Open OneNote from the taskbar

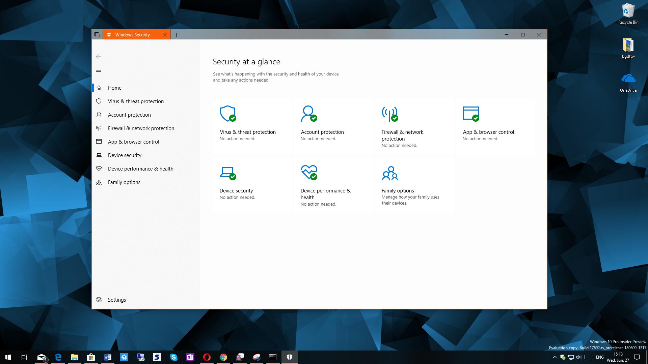190,357
